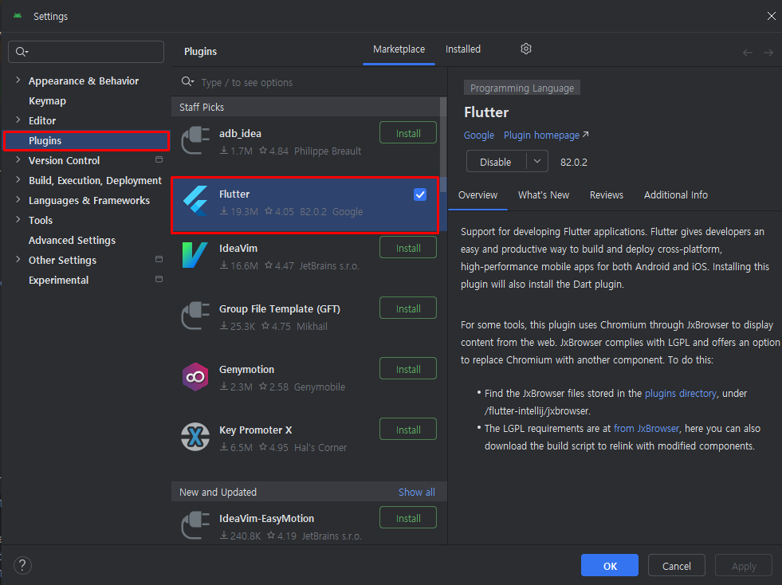
Task: Open plugin settings gear icon
Action: [x=525, y=49]
